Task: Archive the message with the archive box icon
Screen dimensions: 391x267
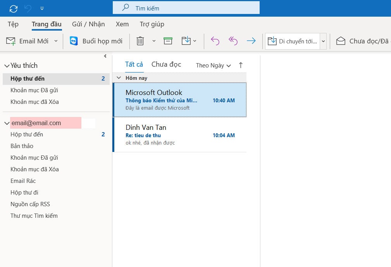Action: coord(168,41)
